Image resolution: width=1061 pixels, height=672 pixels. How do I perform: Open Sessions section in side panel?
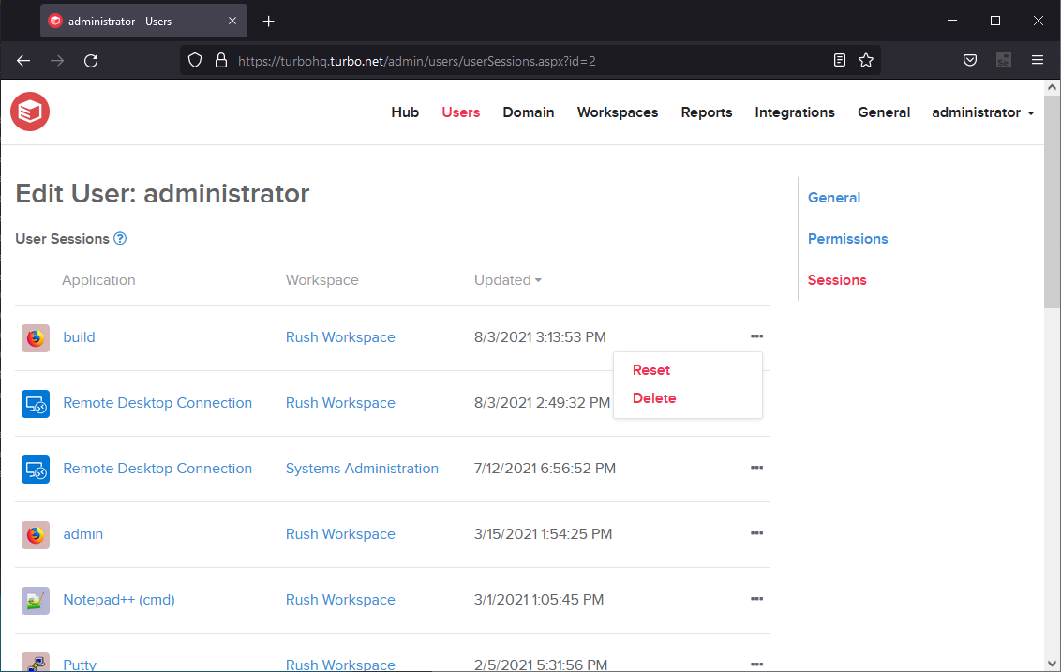(837, 280)
